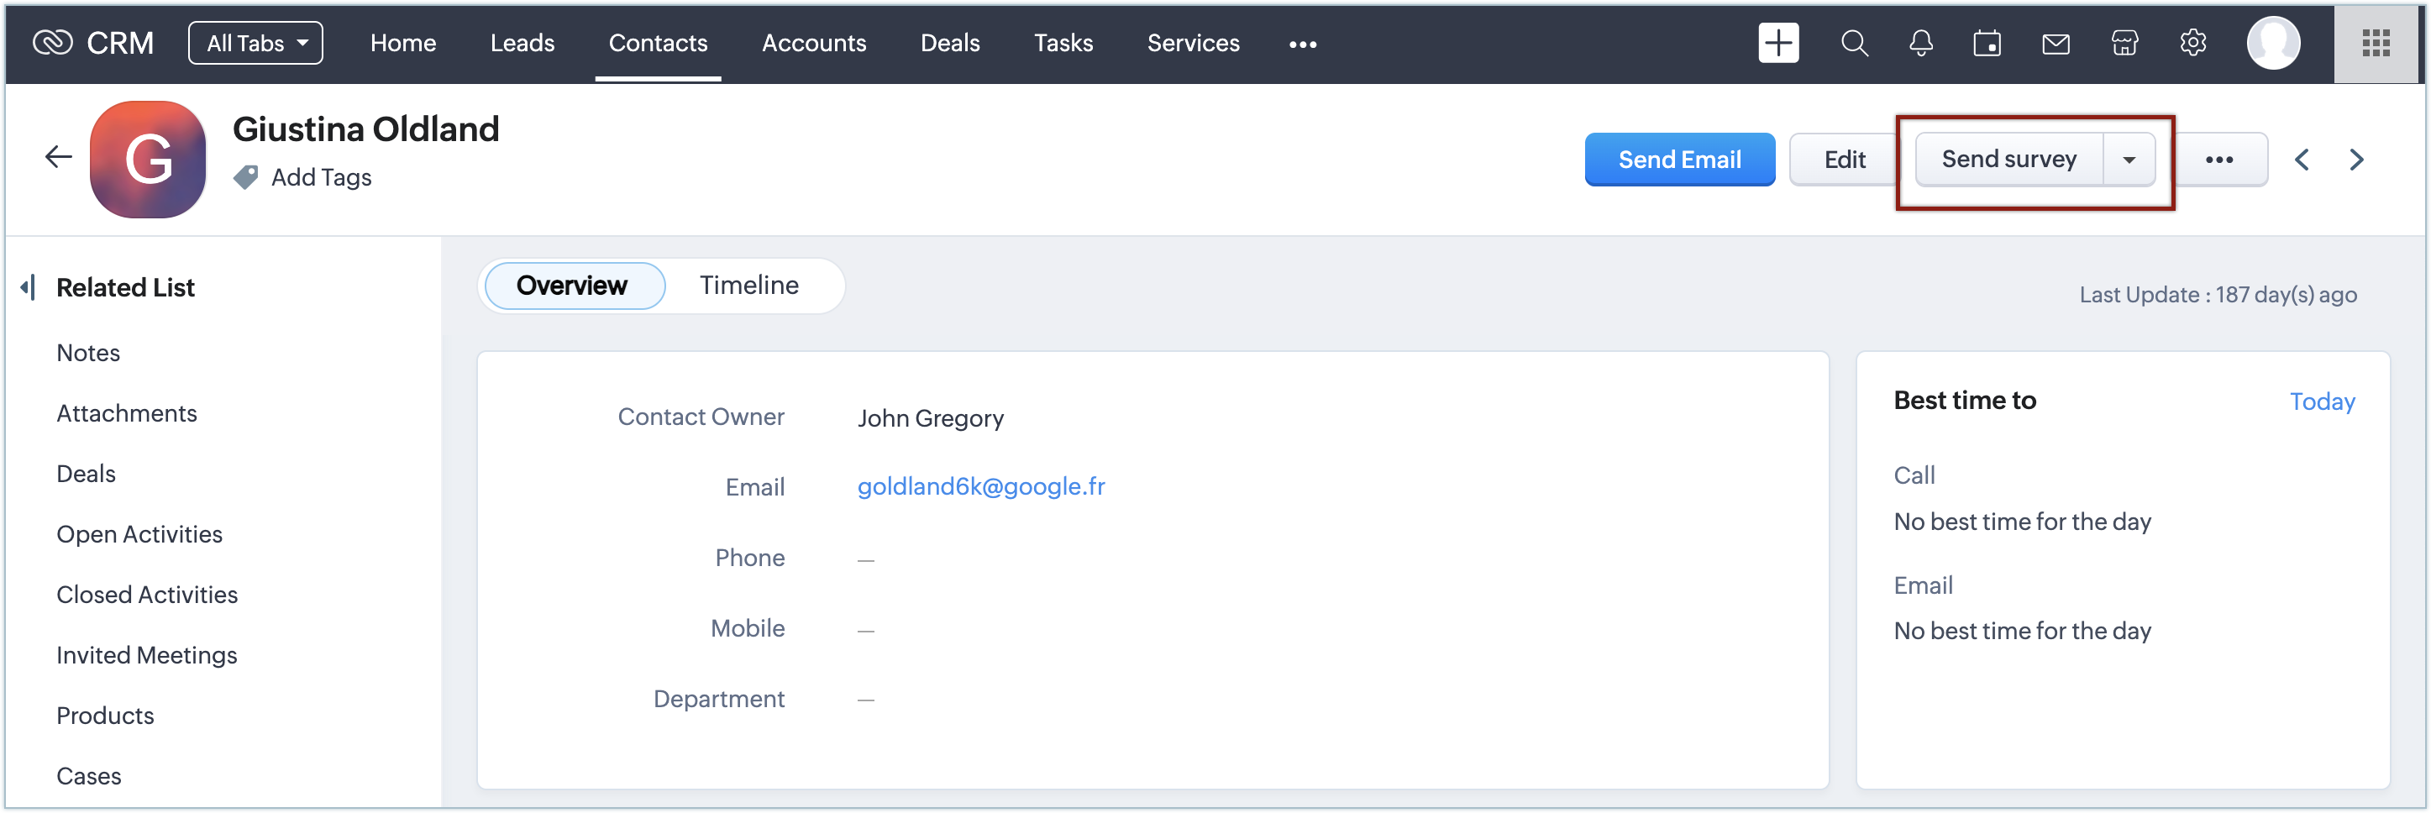Screen dimensions: 2431x813
Task: Open Cases in Related List
Action: point(89,775)
